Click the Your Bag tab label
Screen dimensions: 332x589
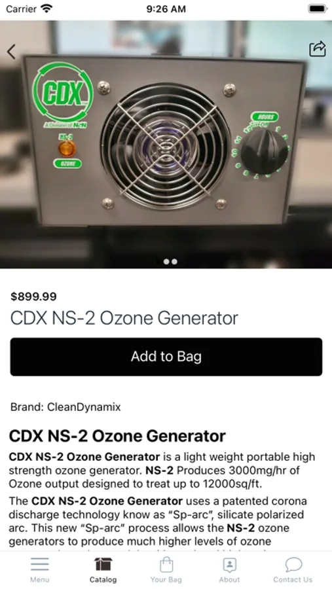(x=166, y=580)
